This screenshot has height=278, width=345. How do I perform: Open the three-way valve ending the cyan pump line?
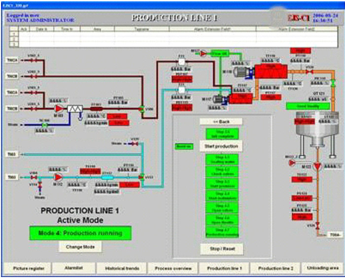pyautogui.click(x=142, y=177)
